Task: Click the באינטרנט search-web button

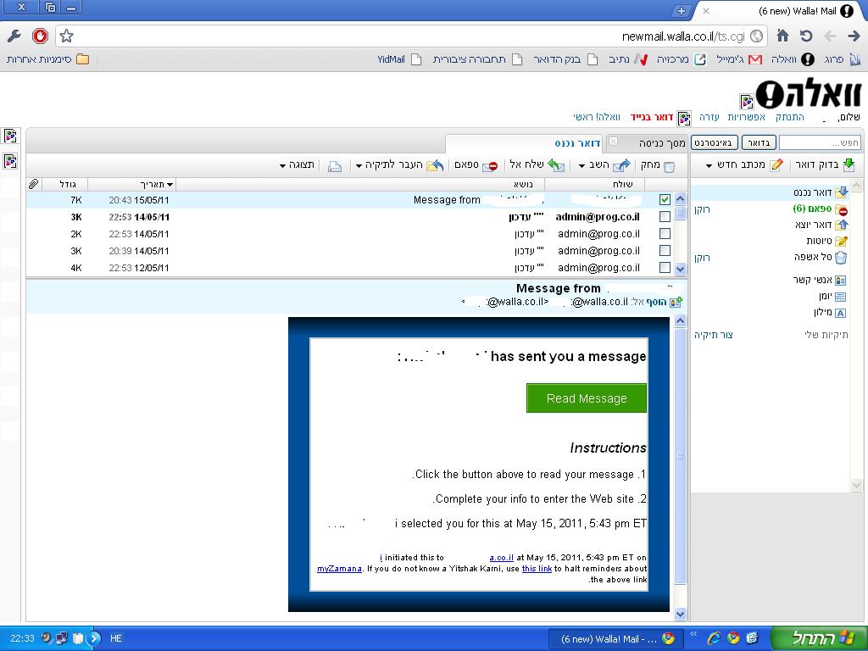Action: [x=715, y=142]
